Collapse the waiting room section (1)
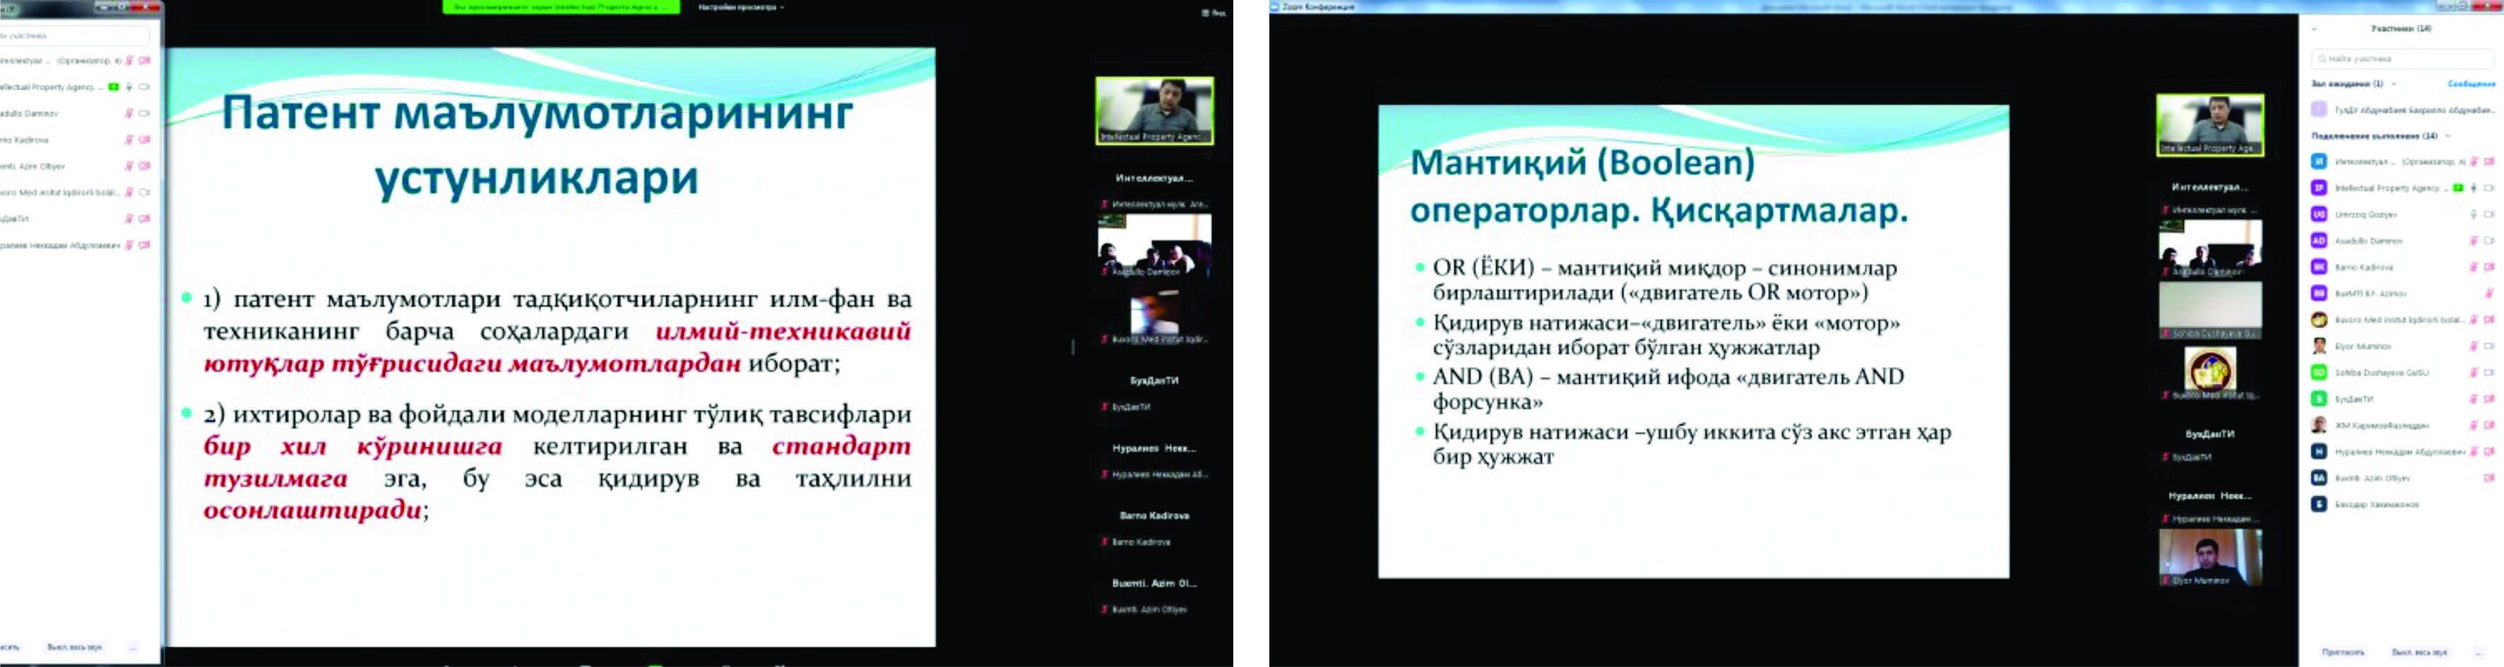The width and height of the screenshot is (2504, 667). (x=2394, y=85)
